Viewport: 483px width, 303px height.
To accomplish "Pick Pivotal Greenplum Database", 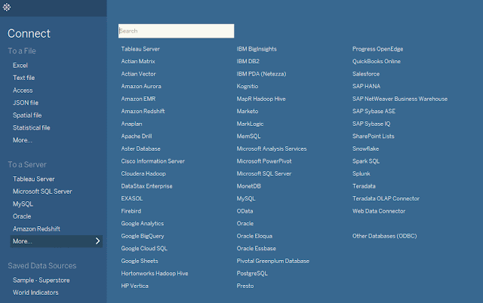I will point(273,261).
